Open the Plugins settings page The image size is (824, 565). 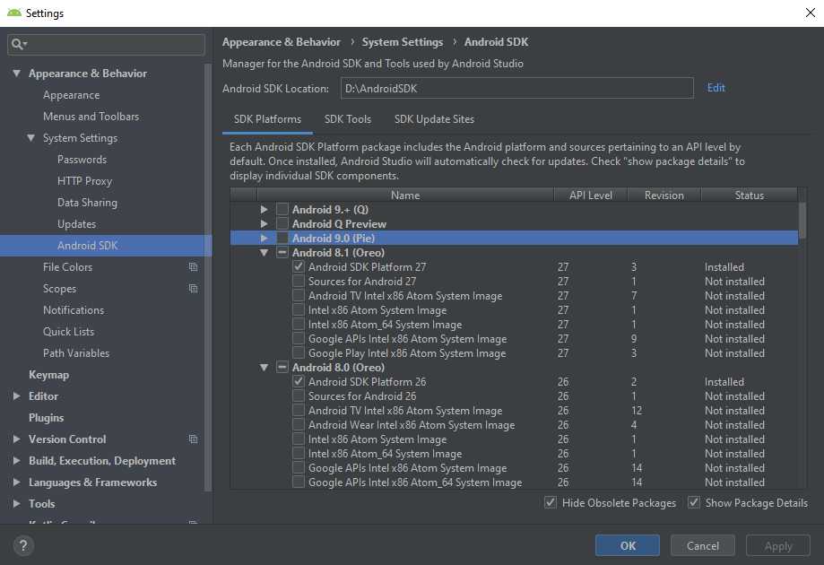tap(47, 417)
